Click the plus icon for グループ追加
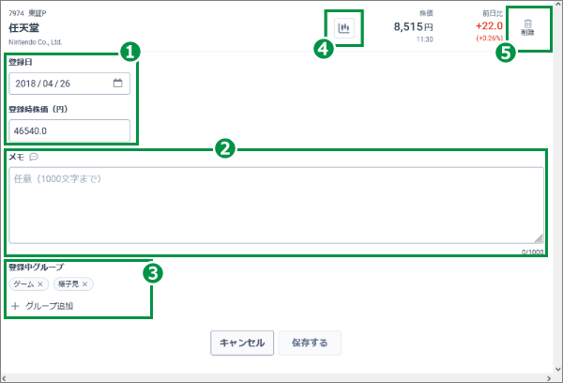 pos(15,306)
